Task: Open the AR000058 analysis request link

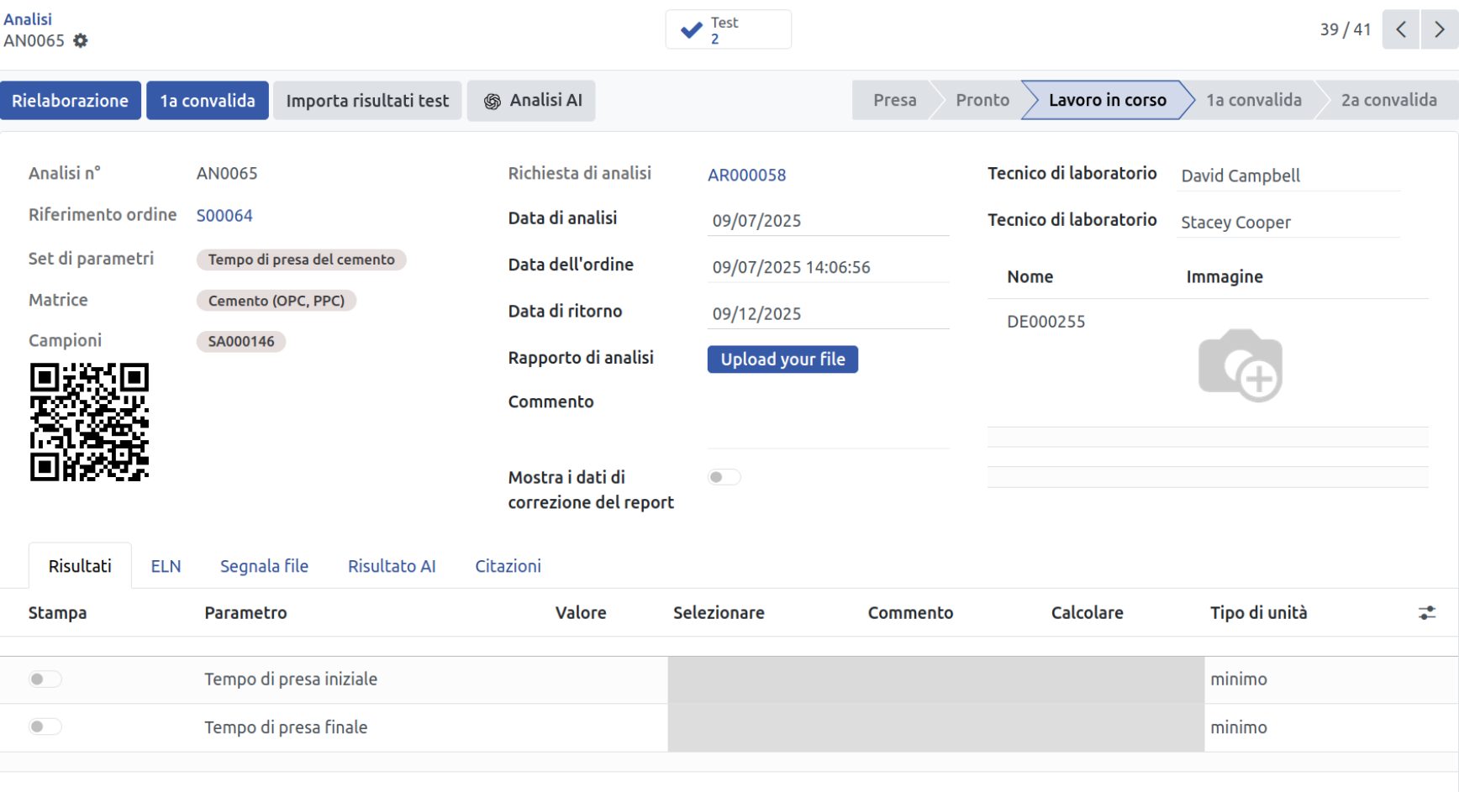Action: click(746, 176)
